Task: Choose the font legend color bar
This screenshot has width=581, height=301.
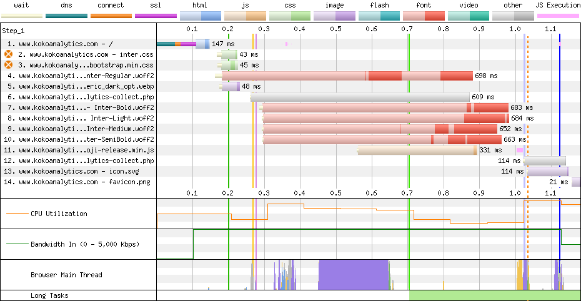Action: (x=424, y=16)
